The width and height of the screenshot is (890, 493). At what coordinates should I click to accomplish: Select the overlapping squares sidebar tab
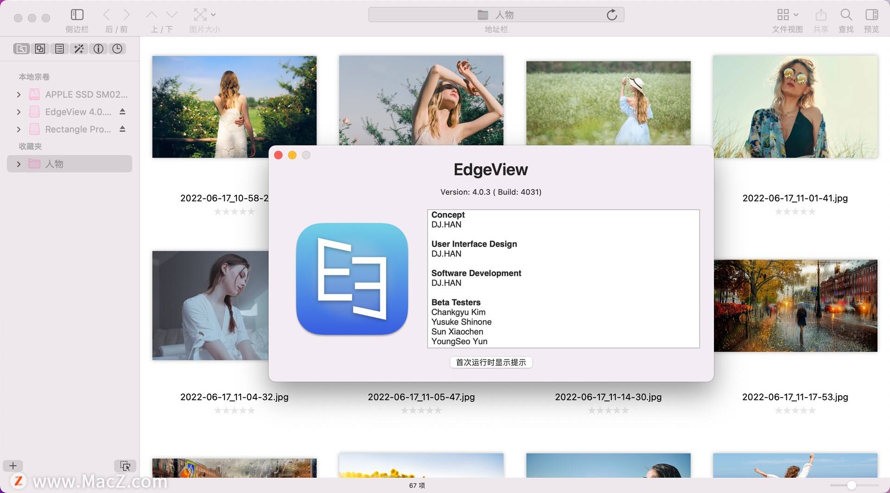coord(40,49)
